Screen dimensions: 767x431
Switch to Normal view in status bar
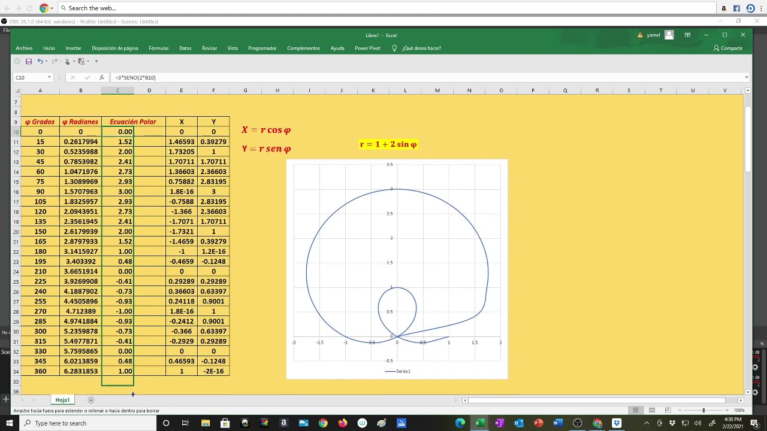coord(636,410)
